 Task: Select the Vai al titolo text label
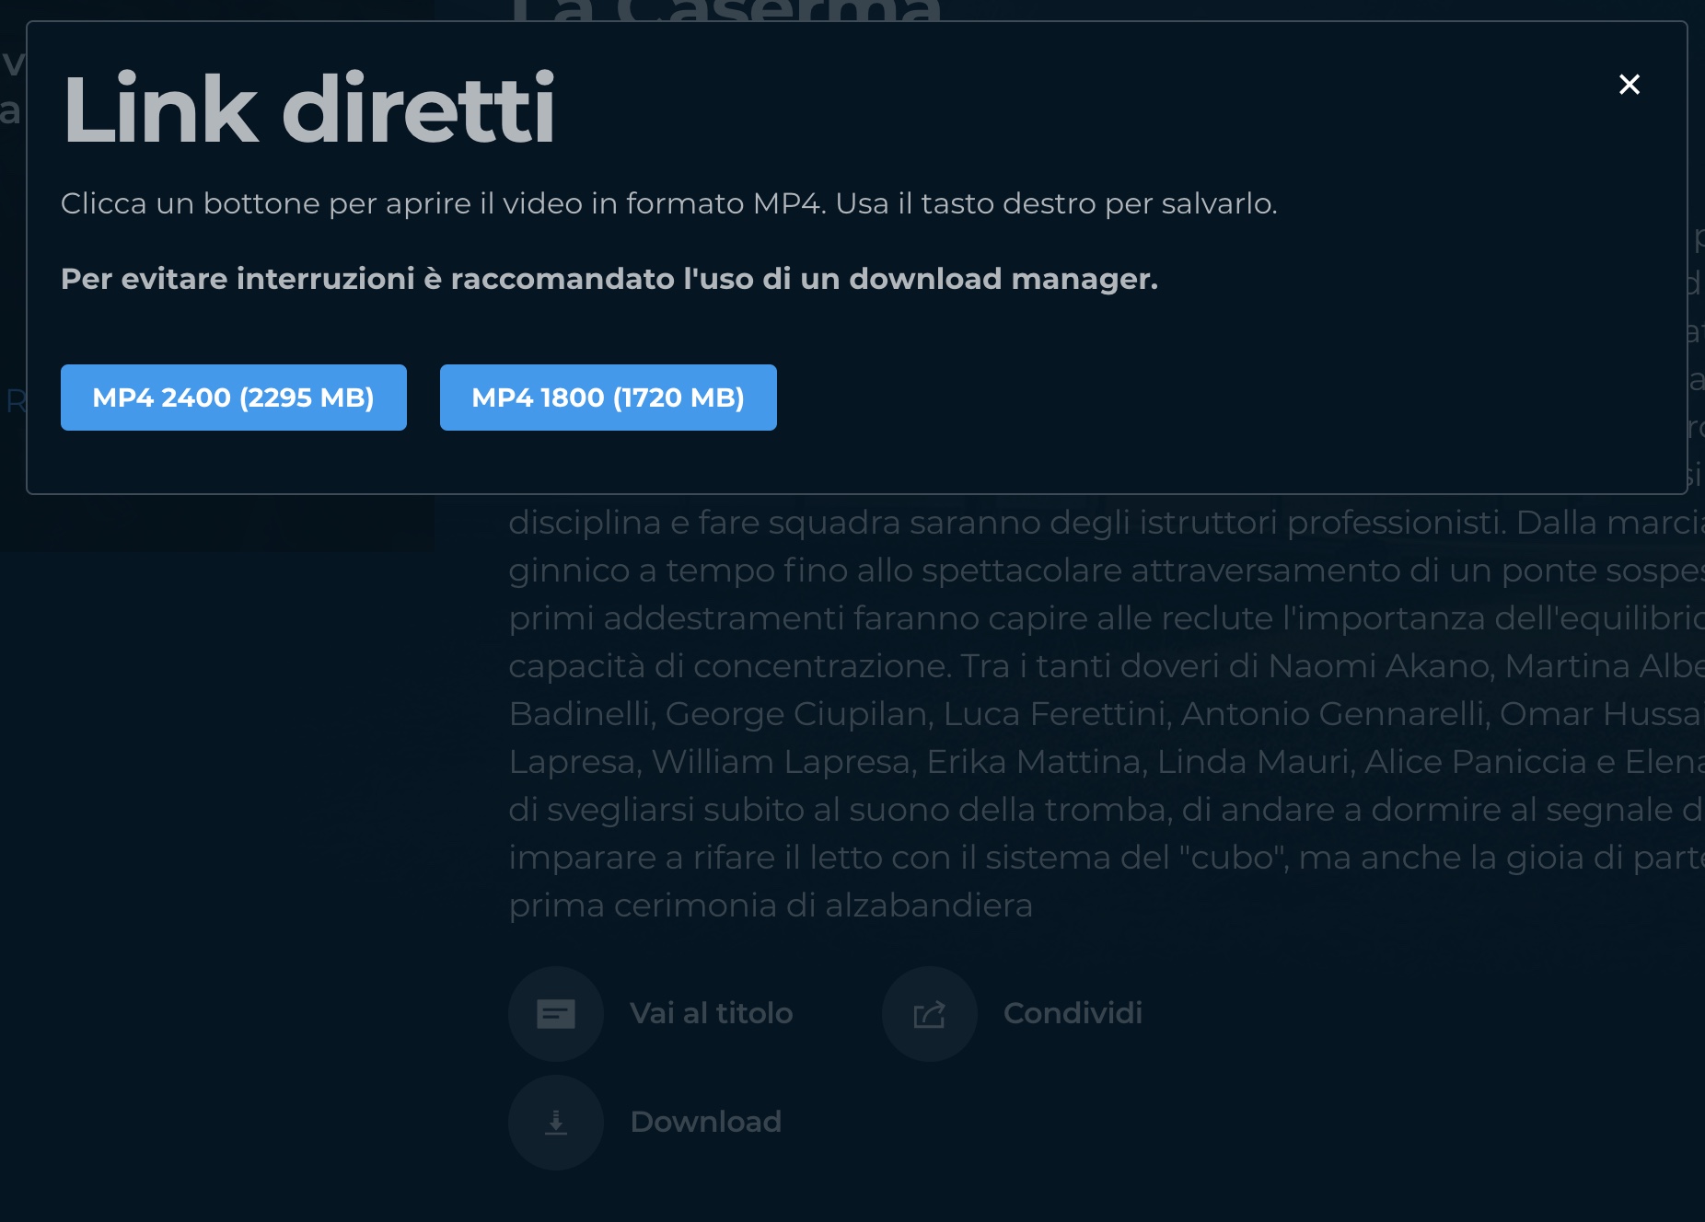[x=711, y=1013]
